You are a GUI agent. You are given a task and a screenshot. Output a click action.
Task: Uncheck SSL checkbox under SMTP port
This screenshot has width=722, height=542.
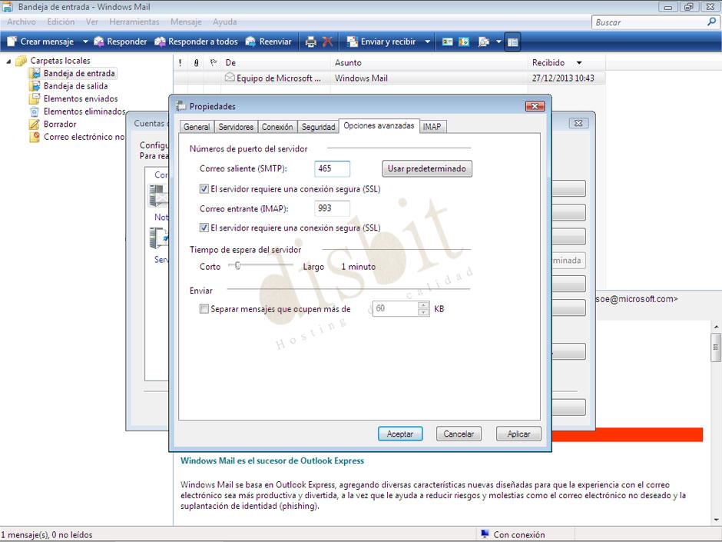pos(204,188)
